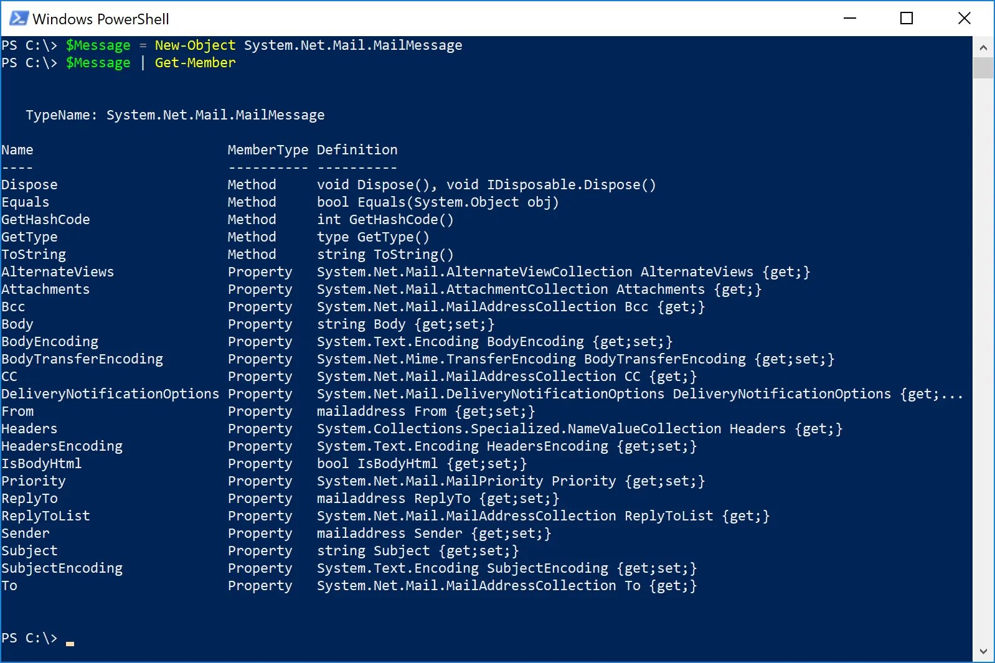Click the "Subject" property name
Viewport: 995px width, 663px height.
pos(29,551)
